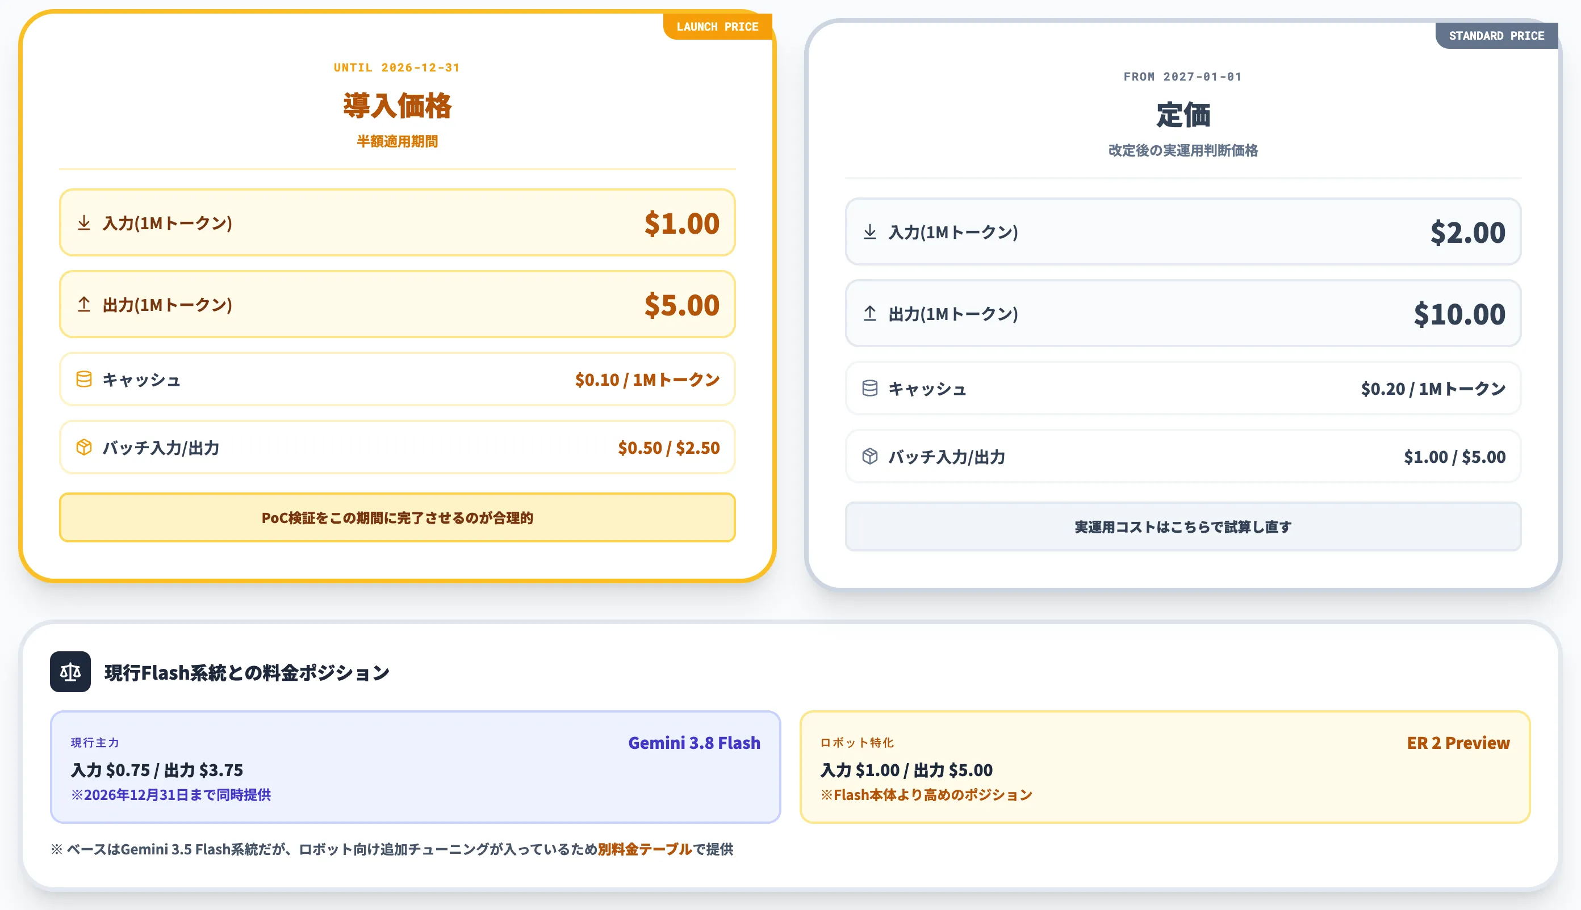Viewport: 1581px width, 910px height.
Task: Click the 改定後の実運用判断価格 subtitle
Action: 1183,150
